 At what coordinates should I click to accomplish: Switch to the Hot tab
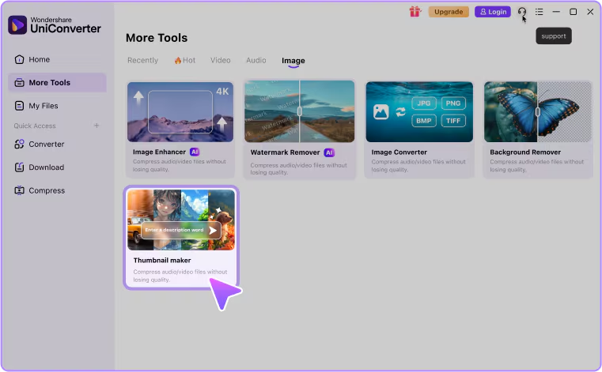(x=185, y=60)
